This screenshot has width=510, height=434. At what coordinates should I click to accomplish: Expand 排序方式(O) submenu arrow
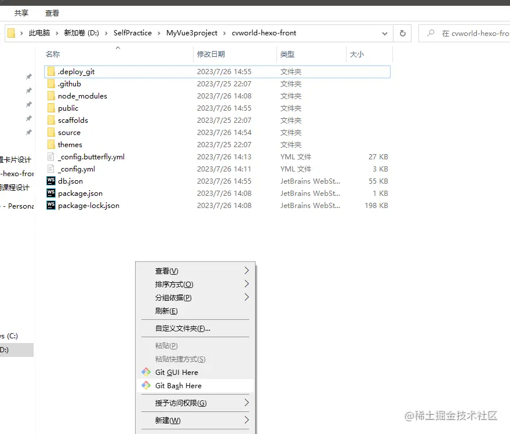point(246,284)
